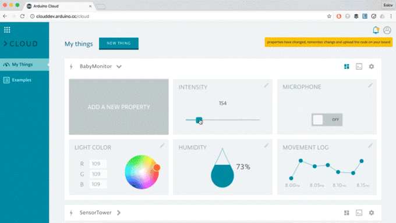
Task: Switch BabyMonitor to dashboard view icon
Action: [346, 66]
